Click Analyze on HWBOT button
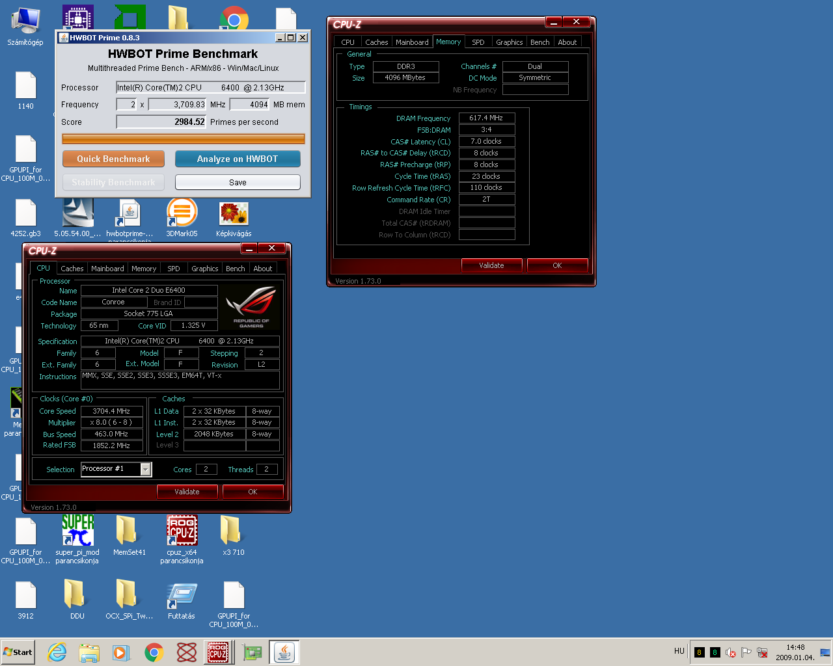Screen dimensions: 833x666 click(238, 159)
